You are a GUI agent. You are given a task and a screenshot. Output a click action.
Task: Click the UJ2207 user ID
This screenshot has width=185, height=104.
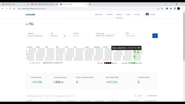(x=153, y=14)
